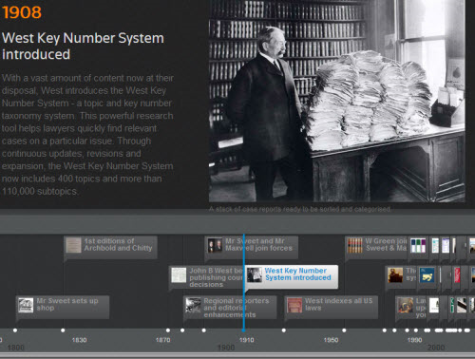The image size is (475, 359).
Task: Select the bookshelf thumbnail of the W Green event
Action: (354, 245)
